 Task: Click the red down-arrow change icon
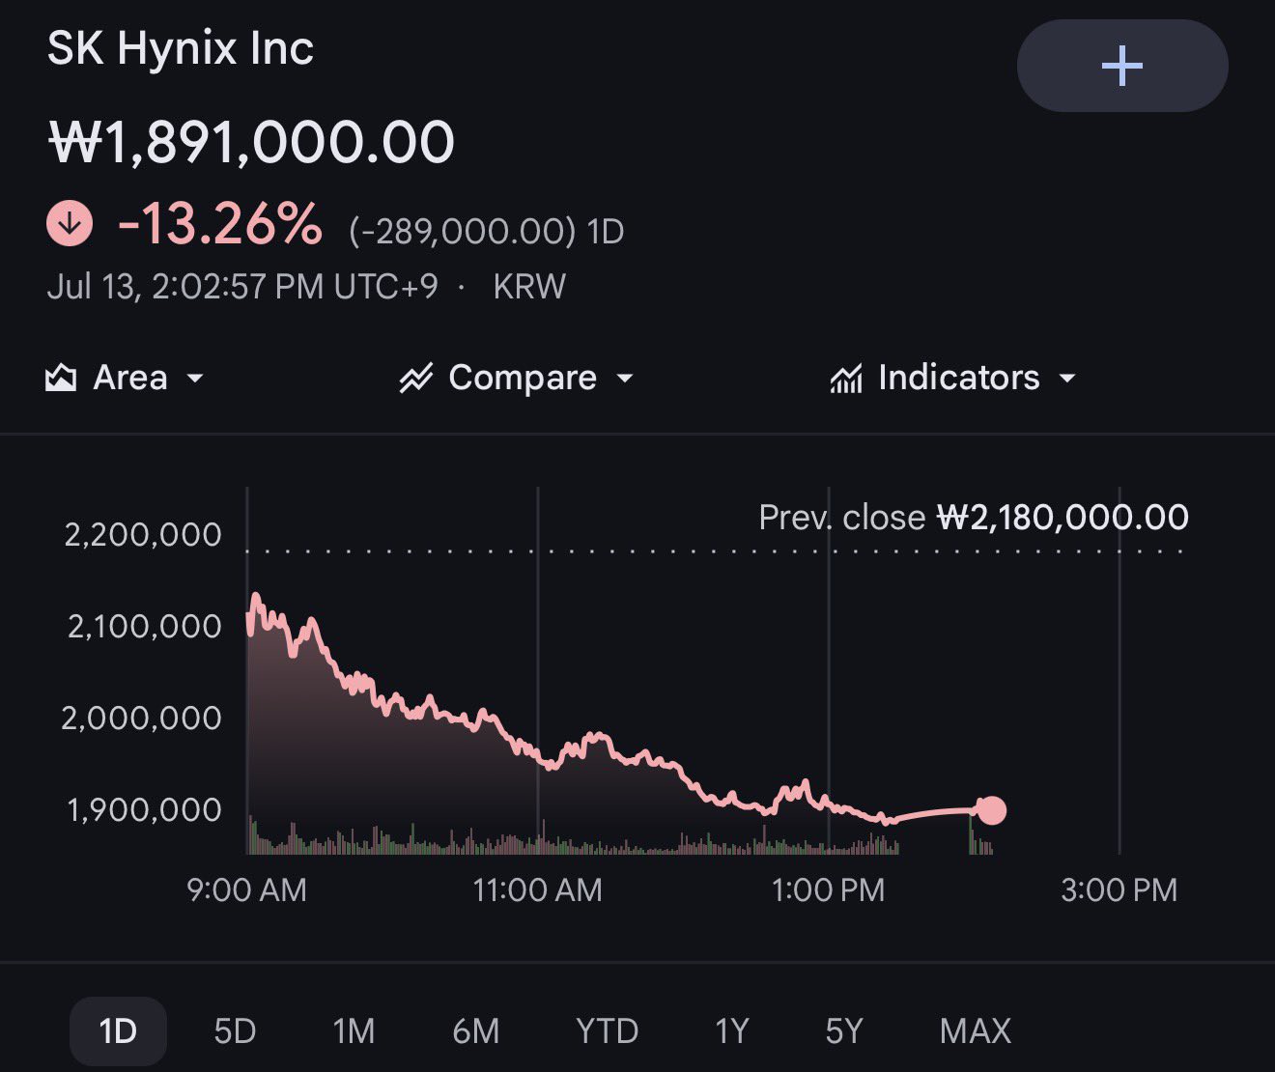coord(70,224)
